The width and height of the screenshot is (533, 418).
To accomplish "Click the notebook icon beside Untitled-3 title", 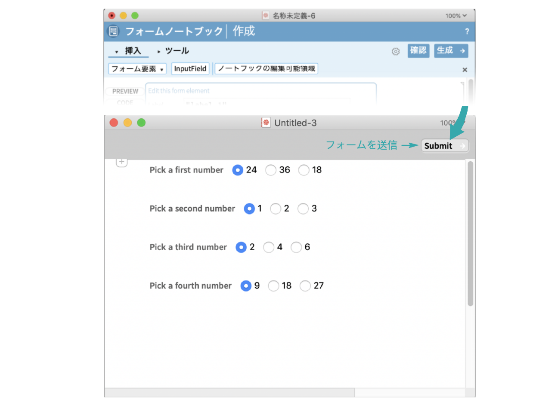I will [x=266, y=123].
